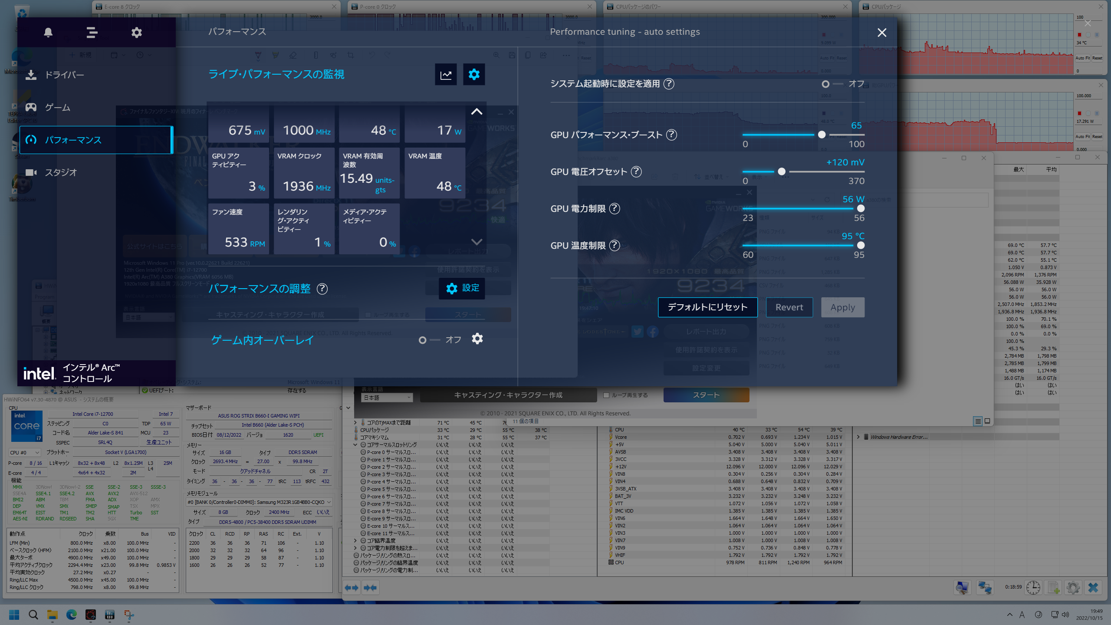This screenshot has height=625, width=1111.
Task: Click the GPU アクティビティー metric tile
Action: (239, 173)
